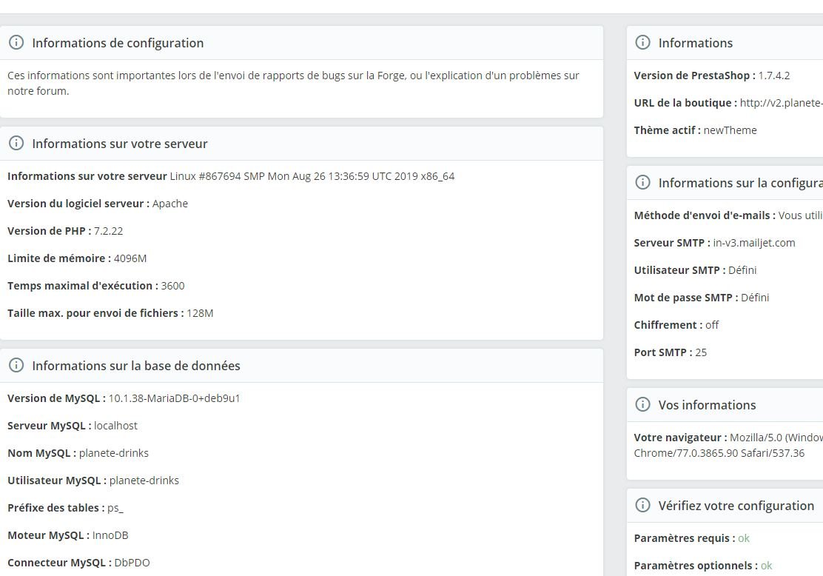
Task: Click the ok status for Paramètres optionnels
Action: pos(767,566)
